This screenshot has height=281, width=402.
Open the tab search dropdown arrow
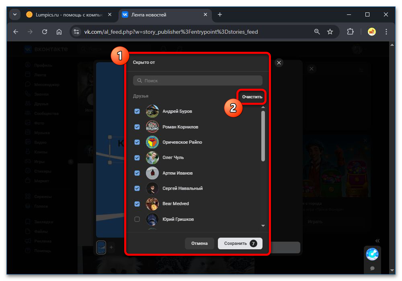pyautogui.click(x=15, y=14)
